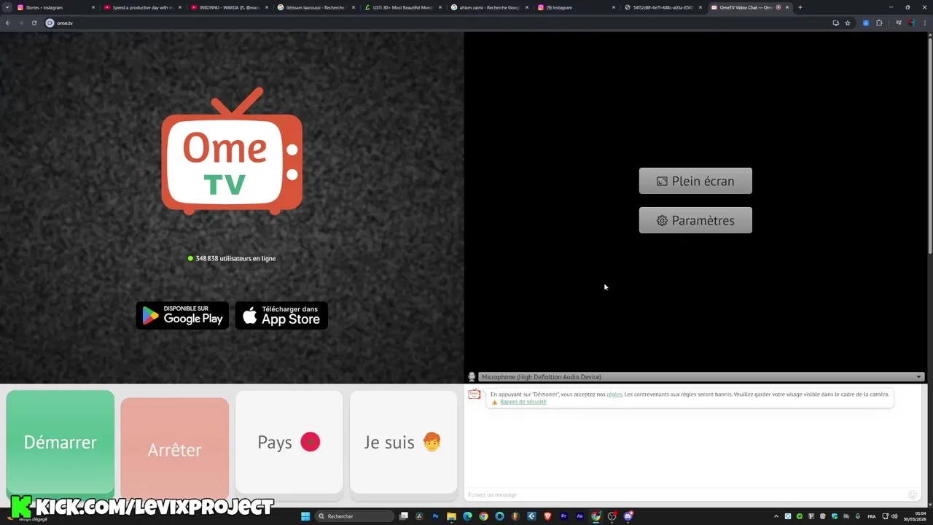This screenshot has width=933, height=525.
Task: Open the Rappel de sécurité link
Action: point(523,402)
